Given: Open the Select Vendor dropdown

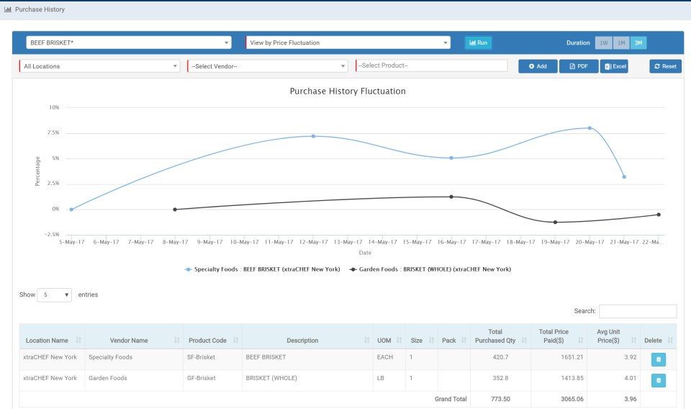Looking at the screenshot, I should coord(268,66).
